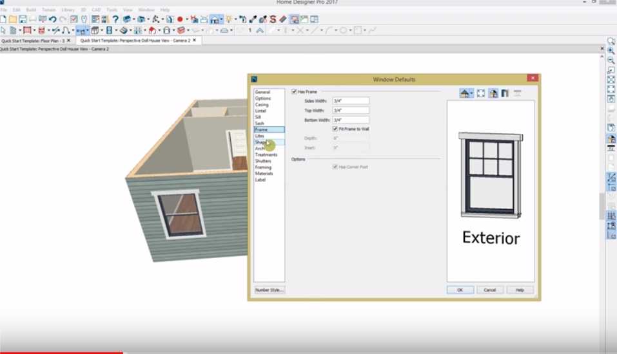Select Casing in the dialog panel list
The image size is (617, 354).
[262, 104]
